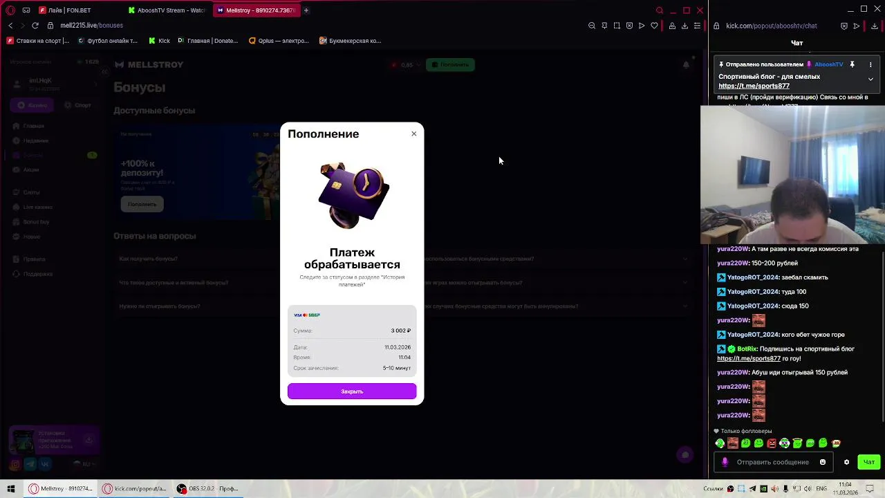This screenshot has width=885, height=498.
Task: Click the 3 002 ₽ amount value
Action: 400,331
